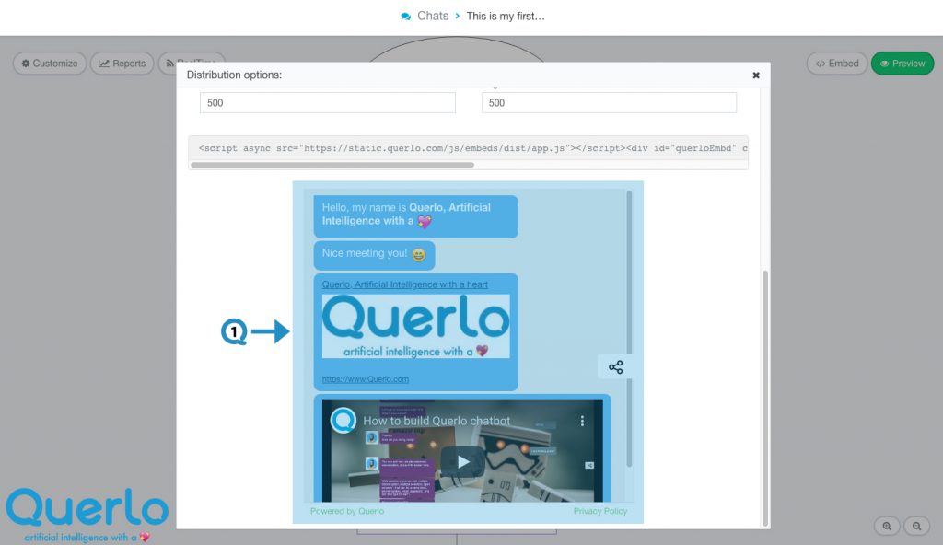The height and width of the screenshot is (545, 943).
Task: Click the green Preview button
Action: click(x=902, y=64)
